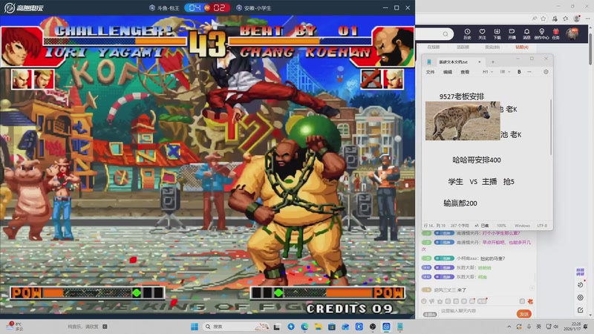The image size is (594, 334).
Task: Click the crown icon in chat toolbar
Action: (440, 301)
